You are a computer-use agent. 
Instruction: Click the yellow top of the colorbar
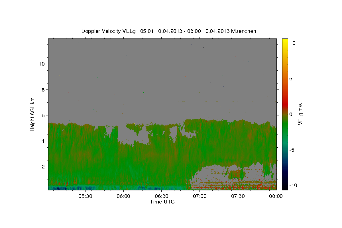coord(285,41)
